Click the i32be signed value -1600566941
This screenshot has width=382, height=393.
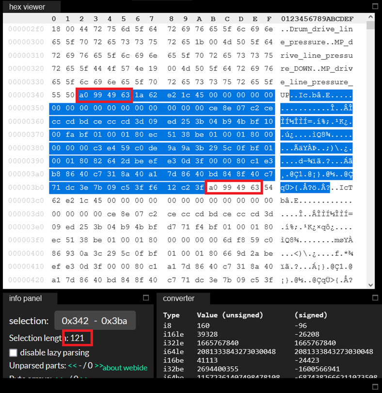(317, 369)
